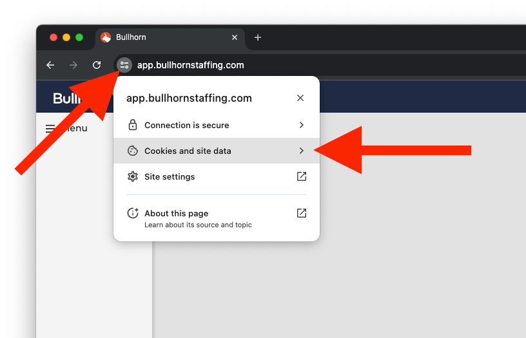Click external link icon for About this page

tap(302, 213)
